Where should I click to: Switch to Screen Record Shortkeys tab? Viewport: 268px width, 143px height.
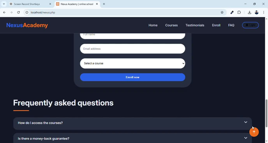pyautogui.click(x=31, y=4)
